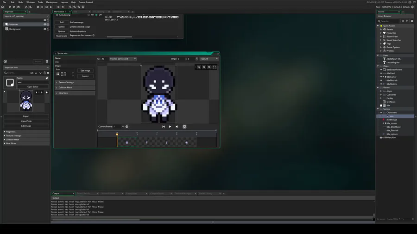The width and height of the screenshot is (417, 234).
Task: Jump to first frame of sprite
Action: point(164,127)
